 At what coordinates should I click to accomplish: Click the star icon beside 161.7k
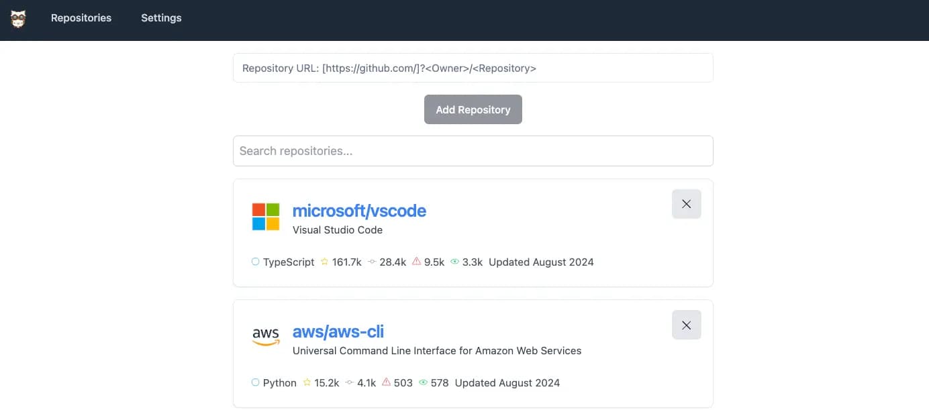pyautogui.click(x=324, y=262)
